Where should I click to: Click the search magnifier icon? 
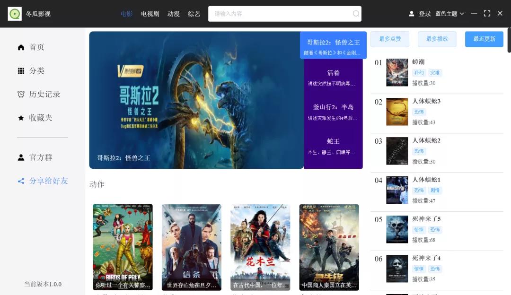356,14
